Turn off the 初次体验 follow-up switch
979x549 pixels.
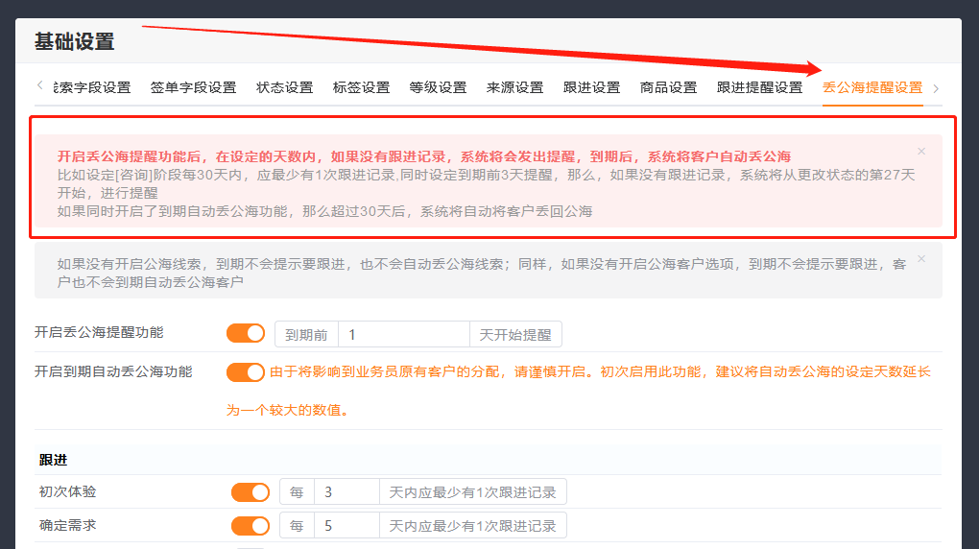[251, 492]
